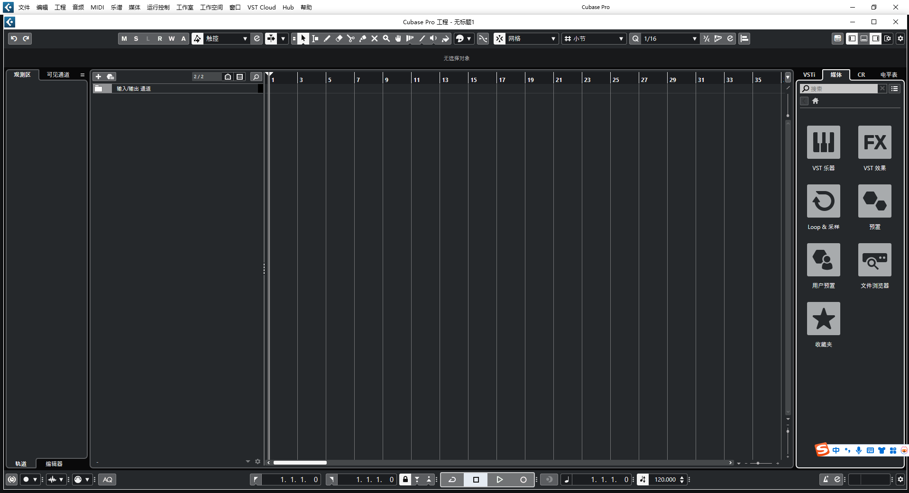Toggle cycle loop in transport bar
The height and width of the screenshot is (493, 909).
click(x=452, y=480)
